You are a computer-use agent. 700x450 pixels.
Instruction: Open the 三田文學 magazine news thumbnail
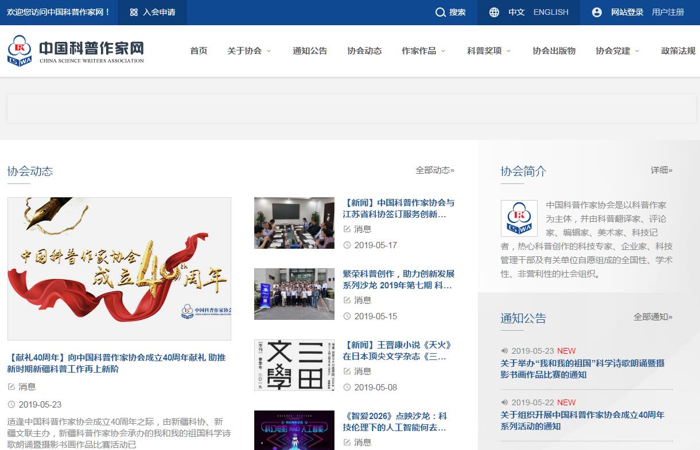click(x=294, y=365)
